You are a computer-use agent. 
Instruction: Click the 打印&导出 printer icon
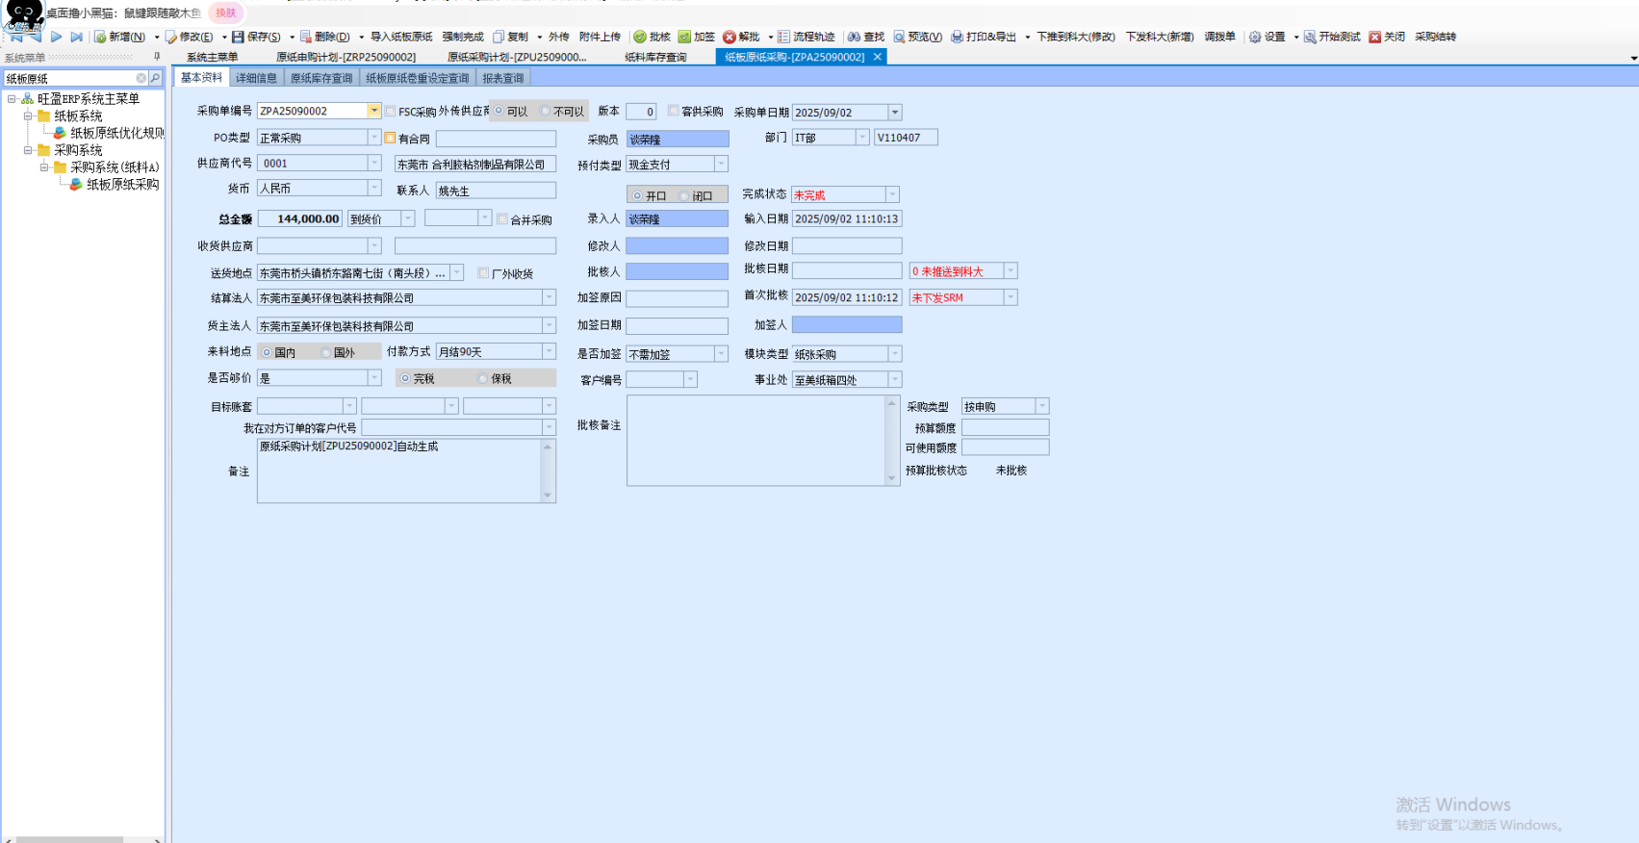pos(957,37)
